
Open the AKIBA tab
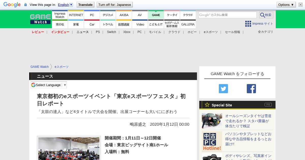[x=124, y=15]
